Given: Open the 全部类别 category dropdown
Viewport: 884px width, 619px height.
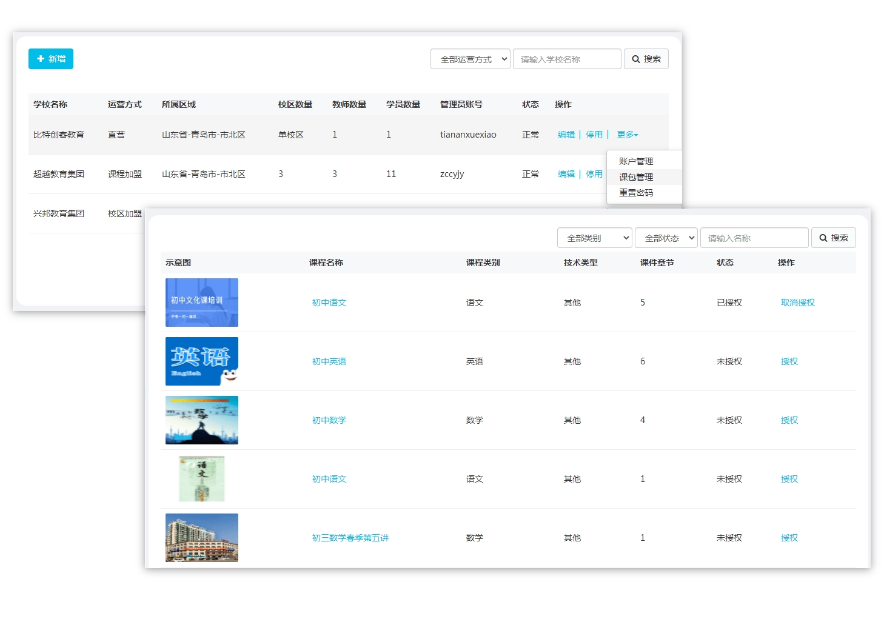Looking at the screenshot, I should click(x=594, y=238).
